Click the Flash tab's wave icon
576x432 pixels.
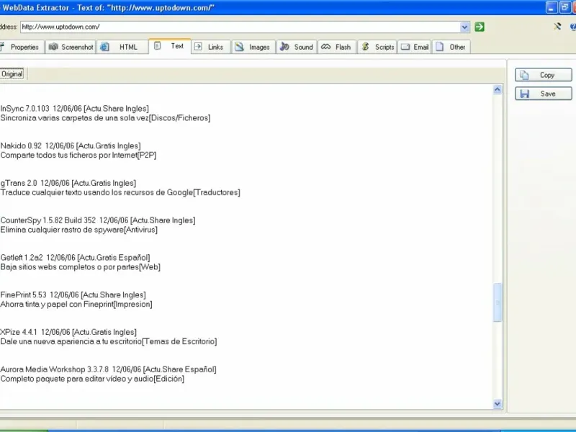326,47
